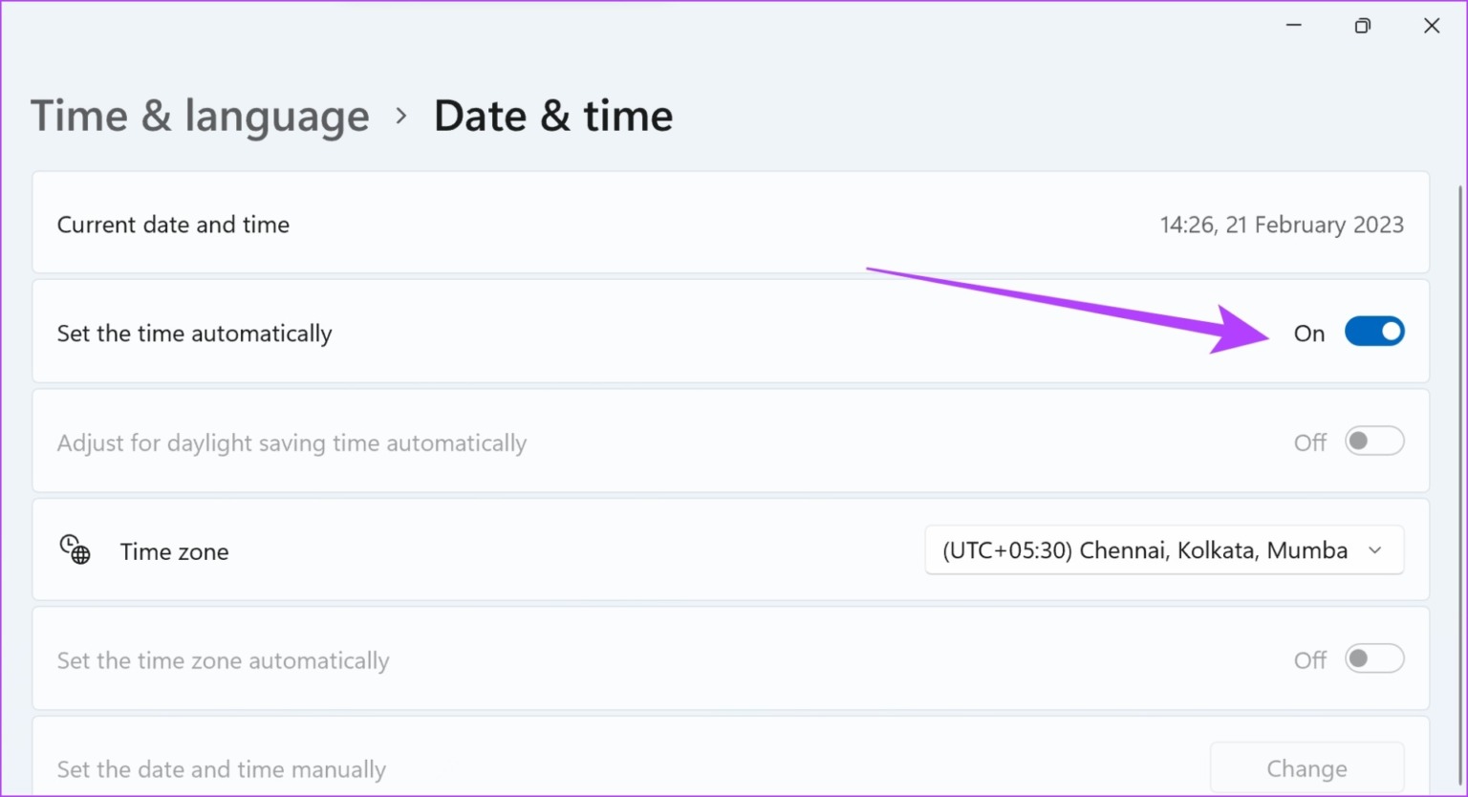The image size is (1468, 797).
Task: Click the UTC+05:30 time zone value
Action: (1143, 549)
